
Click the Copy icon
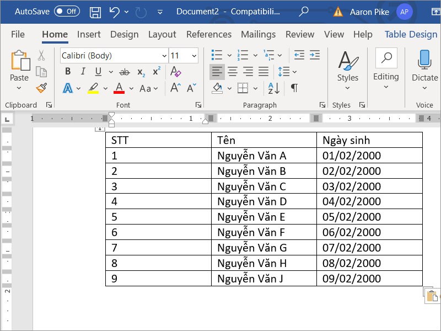[x=41, y=72]
